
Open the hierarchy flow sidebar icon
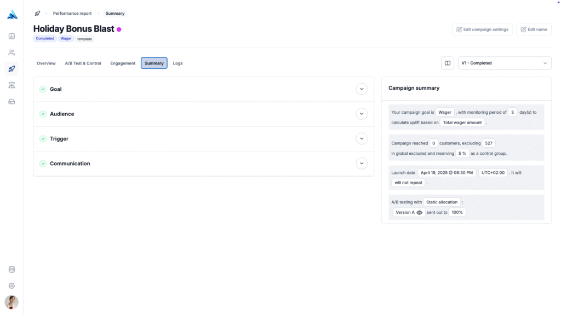pos(12,85)
